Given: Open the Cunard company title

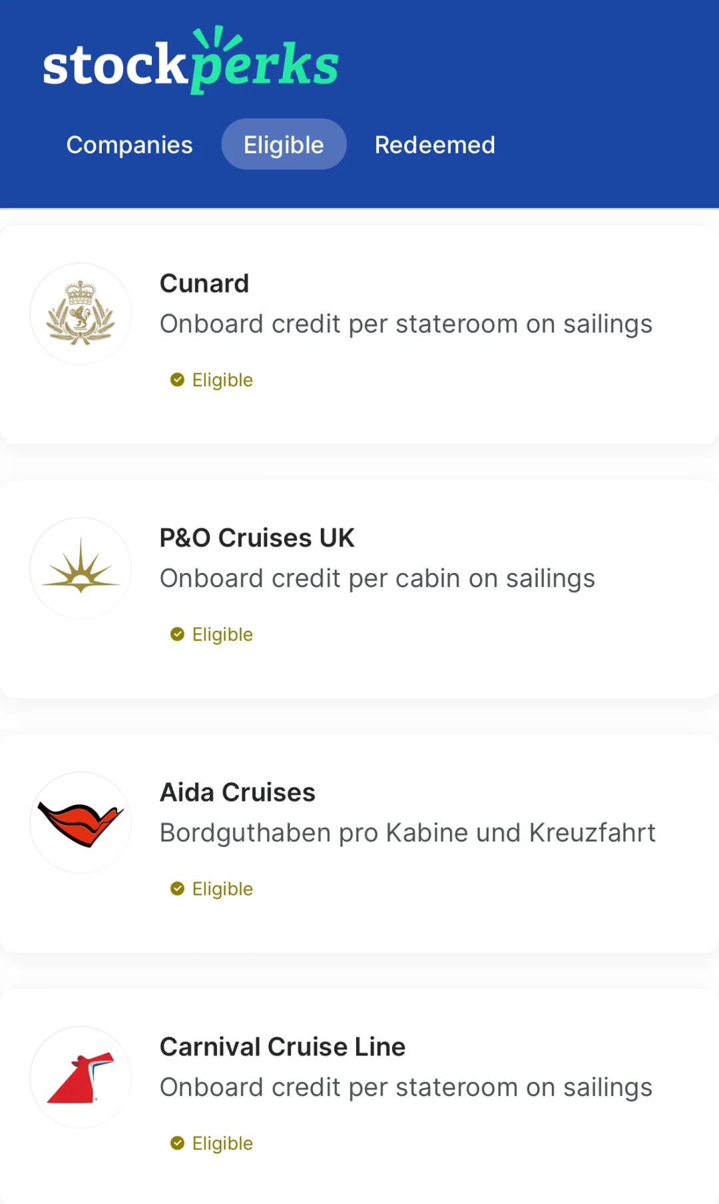Looking at the screenshot, I should 204,284.
